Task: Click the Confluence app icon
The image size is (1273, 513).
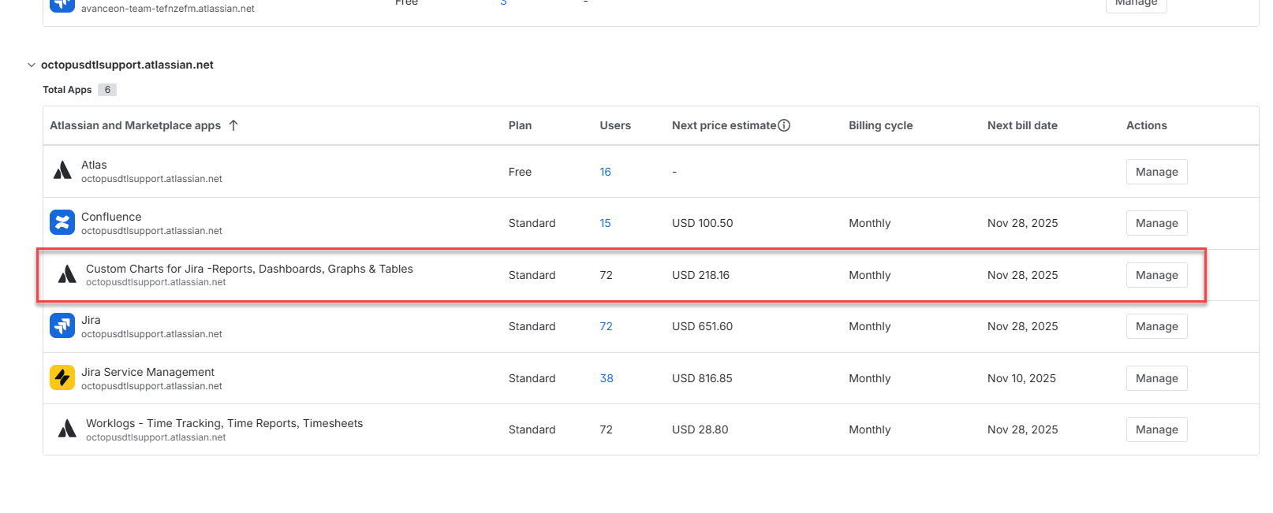Action: (62, 222)
